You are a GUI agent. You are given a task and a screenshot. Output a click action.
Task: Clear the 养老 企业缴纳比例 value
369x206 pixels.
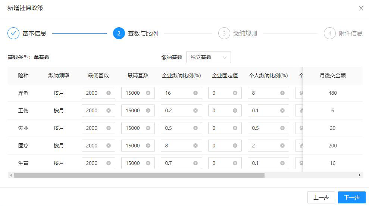(196, 93)
